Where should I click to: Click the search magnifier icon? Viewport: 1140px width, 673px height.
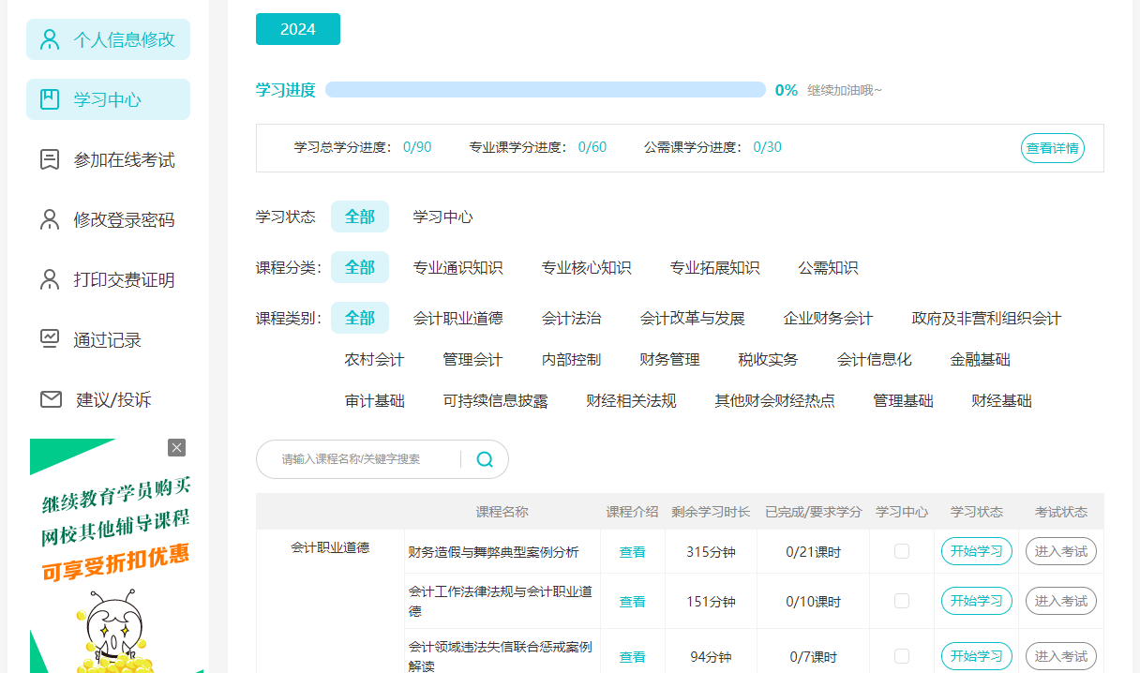point(485,459)
